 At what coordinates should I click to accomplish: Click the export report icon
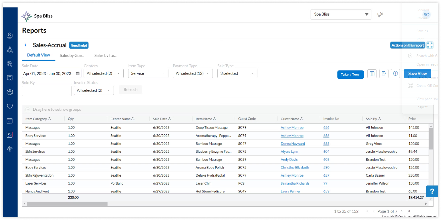coord(384,74)
